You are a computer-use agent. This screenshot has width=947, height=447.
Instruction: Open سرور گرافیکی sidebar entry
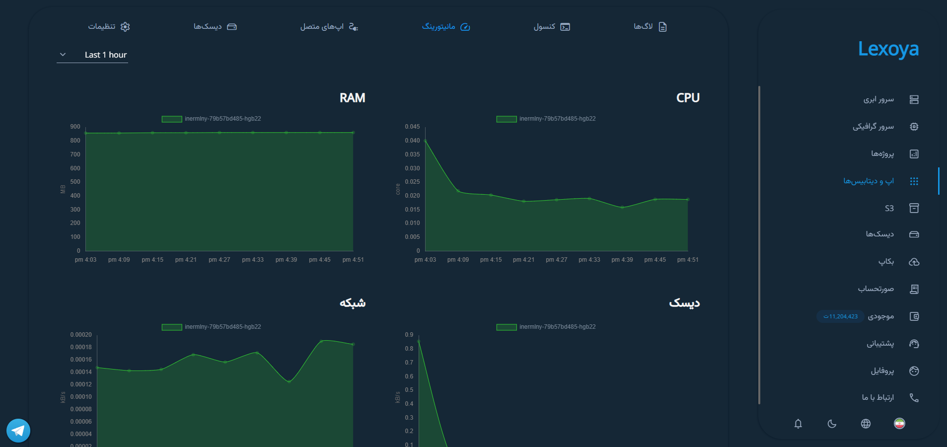point(873,127)
